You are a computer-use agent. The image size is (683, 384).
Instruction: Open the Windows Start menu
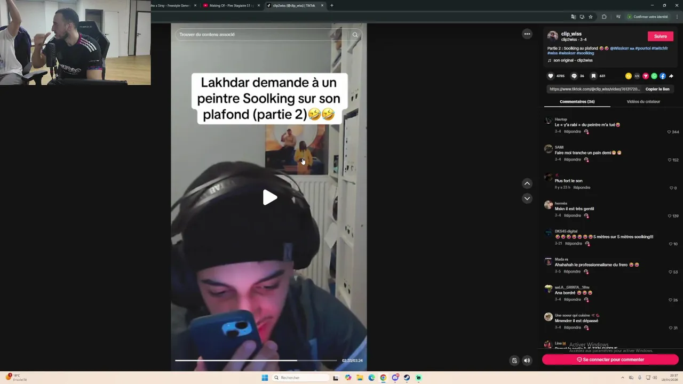pos(265,378)
